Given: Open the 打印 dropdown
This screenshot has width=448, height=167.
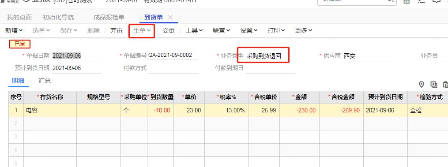Looking at the screenshot, I should pyautogui.click(x=276, y=30).
